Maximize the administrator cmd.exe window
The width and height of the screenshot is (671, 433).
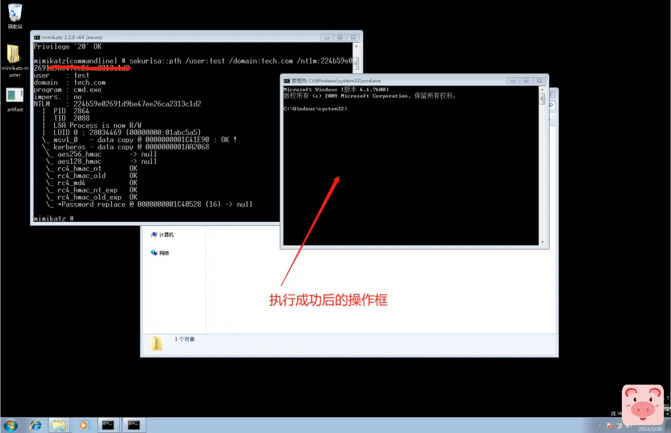[x=526, y=81]
